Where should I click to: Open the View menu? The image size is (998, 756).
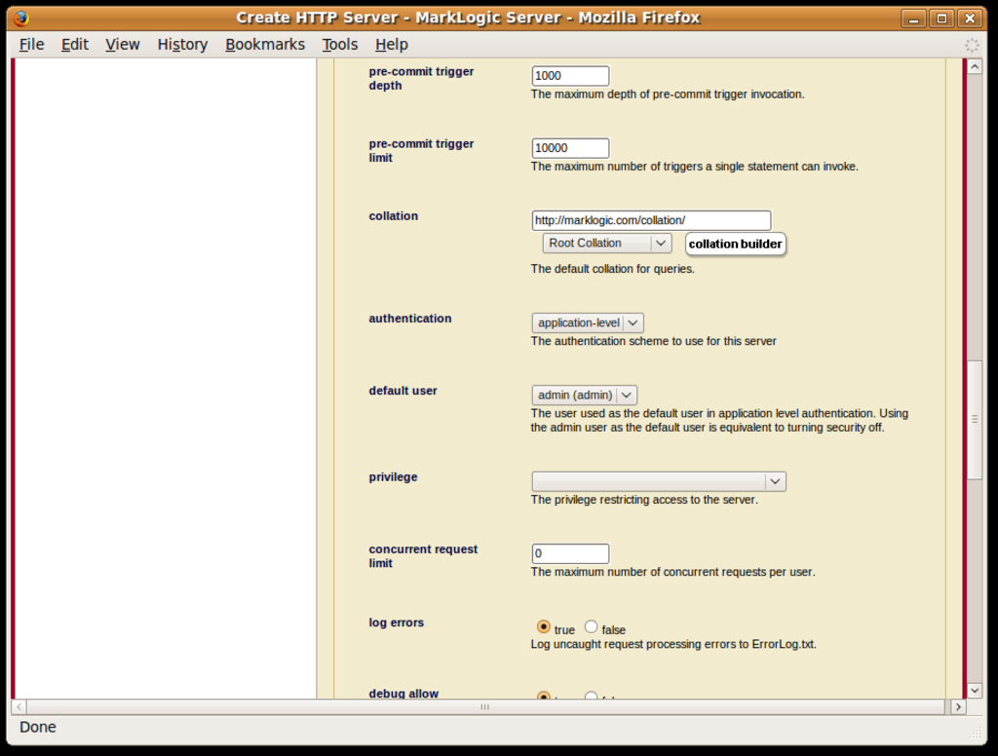[122, 45]
